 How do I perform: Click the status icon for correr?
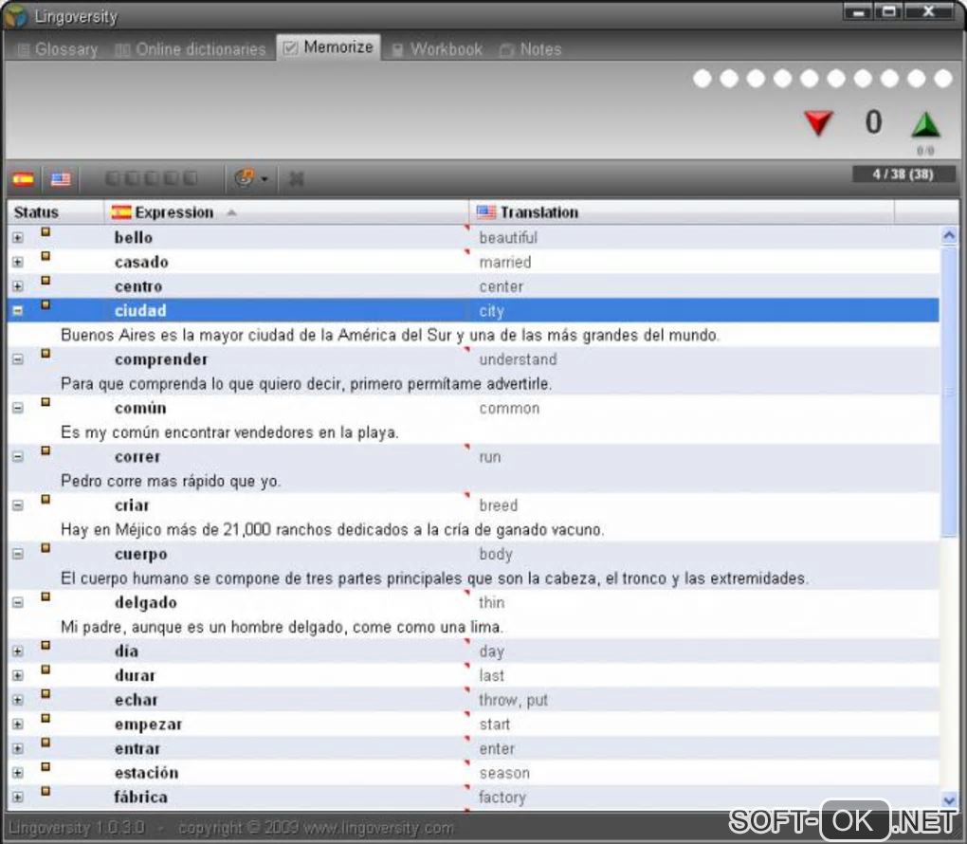46,451
